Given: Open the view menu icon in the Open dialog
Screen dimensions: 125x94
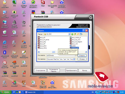Looking at the screenshot, I should point(81,34).
